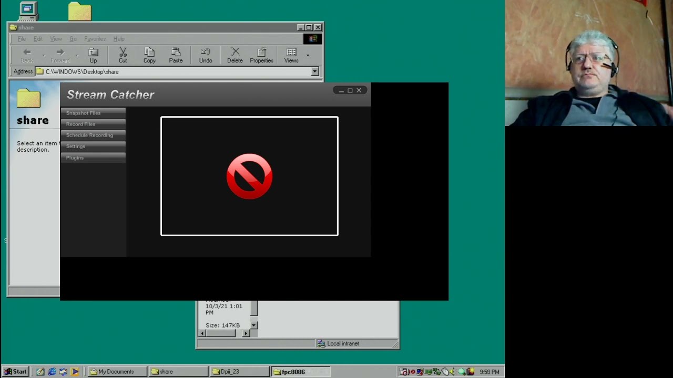Screen dimensions: 673x378
Task: Click the Windows logo throbber in share window
Action: click(312, 39)
